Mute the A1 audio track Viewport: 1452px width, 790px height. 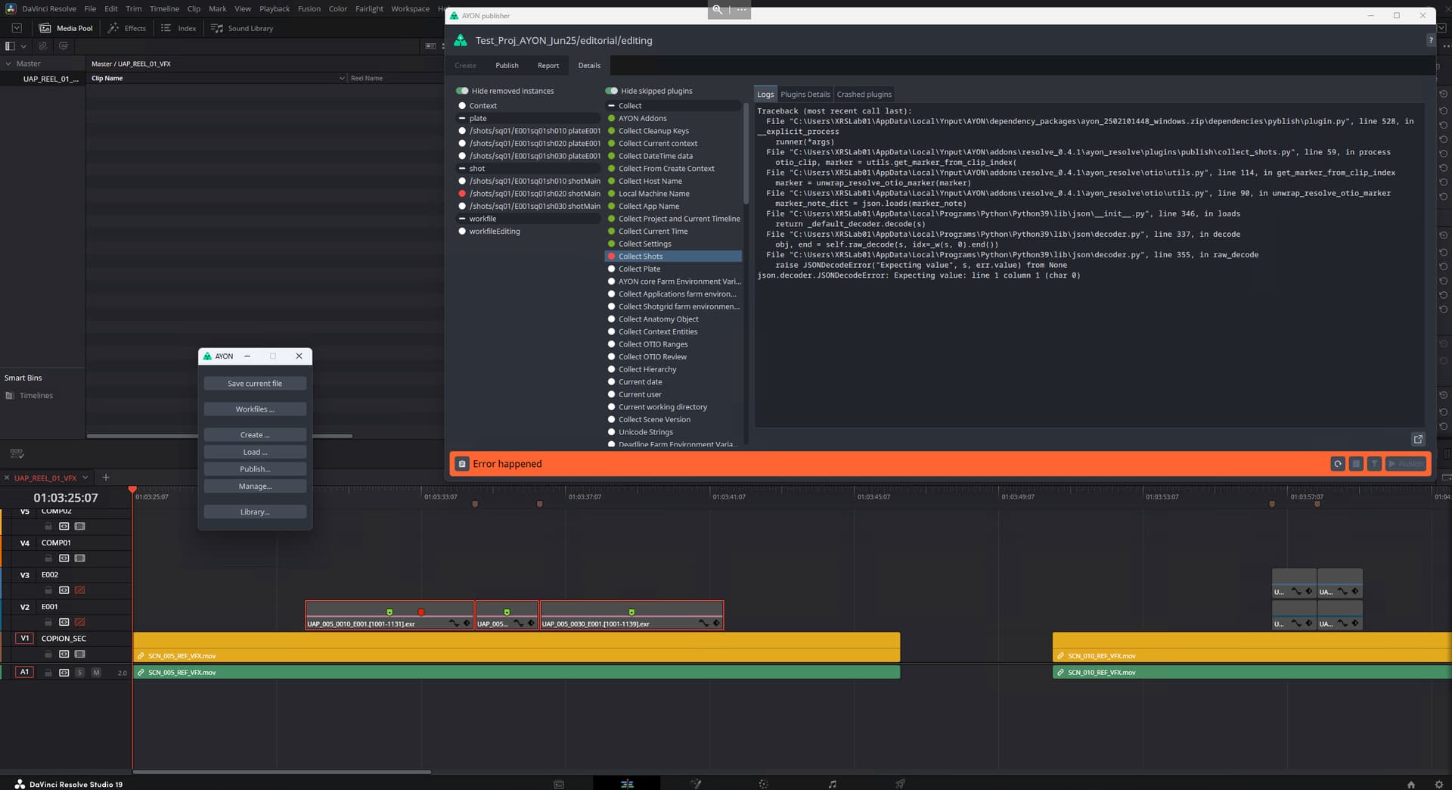[96, 673]
